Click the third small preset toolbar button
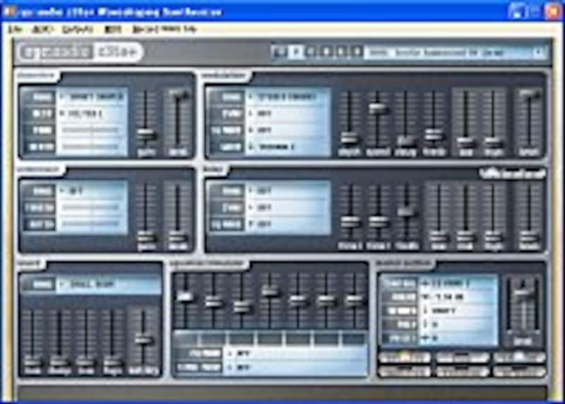This screenshot has height=404, width=565. pyautogui.click(x=311, y=52)
